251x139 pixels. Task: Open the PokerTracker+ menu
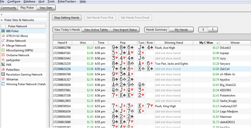tap(67, 1)
